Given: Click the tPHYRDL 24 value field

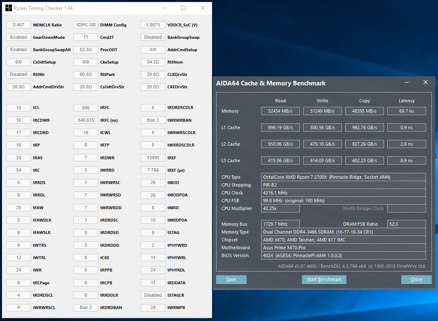Looking at the screenshot, I should tap(153, 270).
